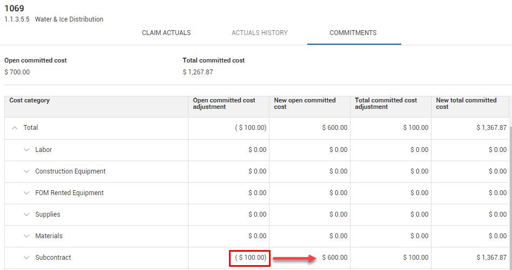
Task: Select the Commitments tab
Action: [353, 33]
